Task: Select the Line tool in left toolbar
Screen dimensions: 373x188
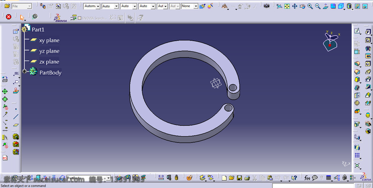Action: coord(16,117)
